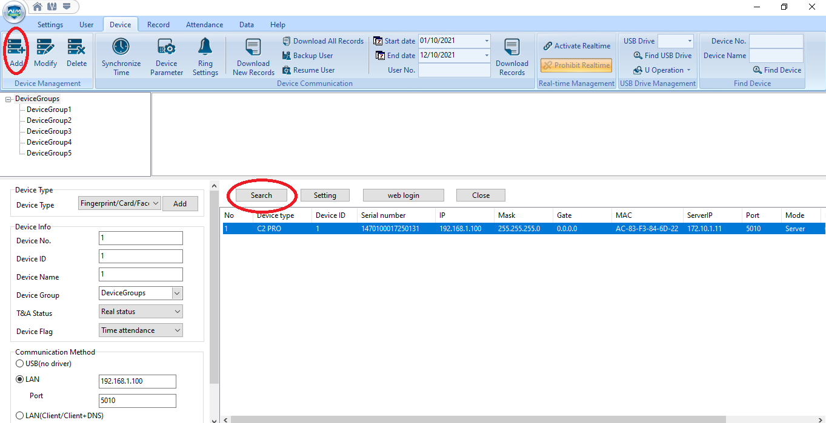
Task: Open the Start date picker dropdown
Action: 487,41
